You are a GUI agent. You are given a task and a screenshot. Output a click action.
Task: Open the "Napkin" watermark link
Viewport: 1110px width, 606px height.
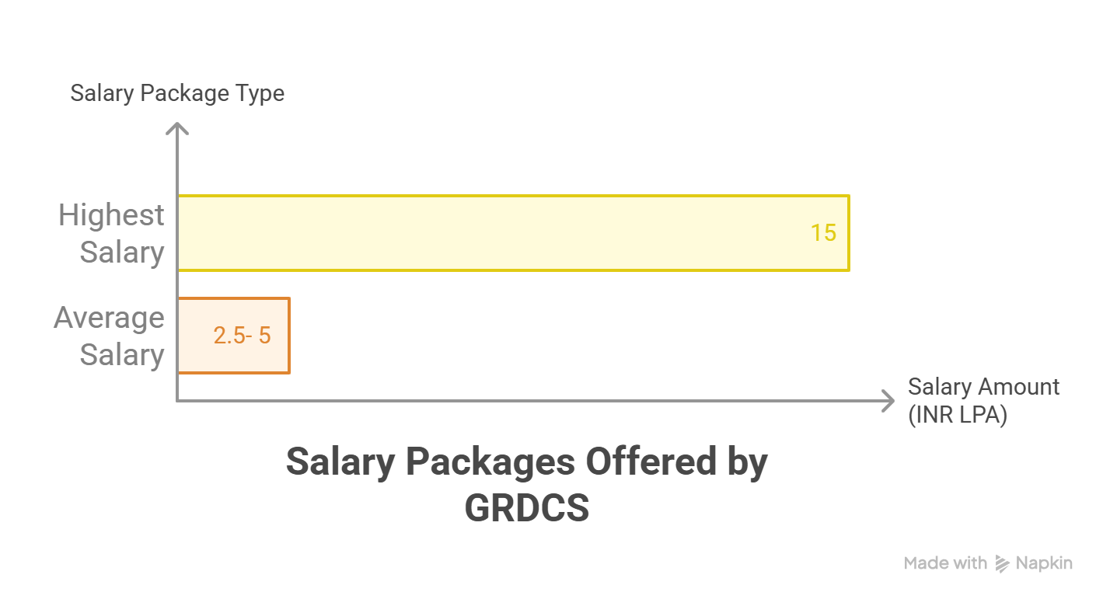[x=1044, y=564]
